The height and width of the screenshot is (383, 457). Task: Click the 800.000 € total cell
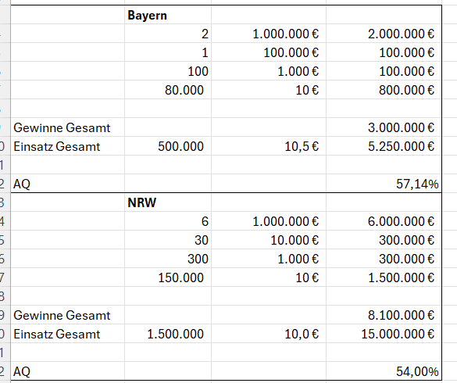coord(384,90)
